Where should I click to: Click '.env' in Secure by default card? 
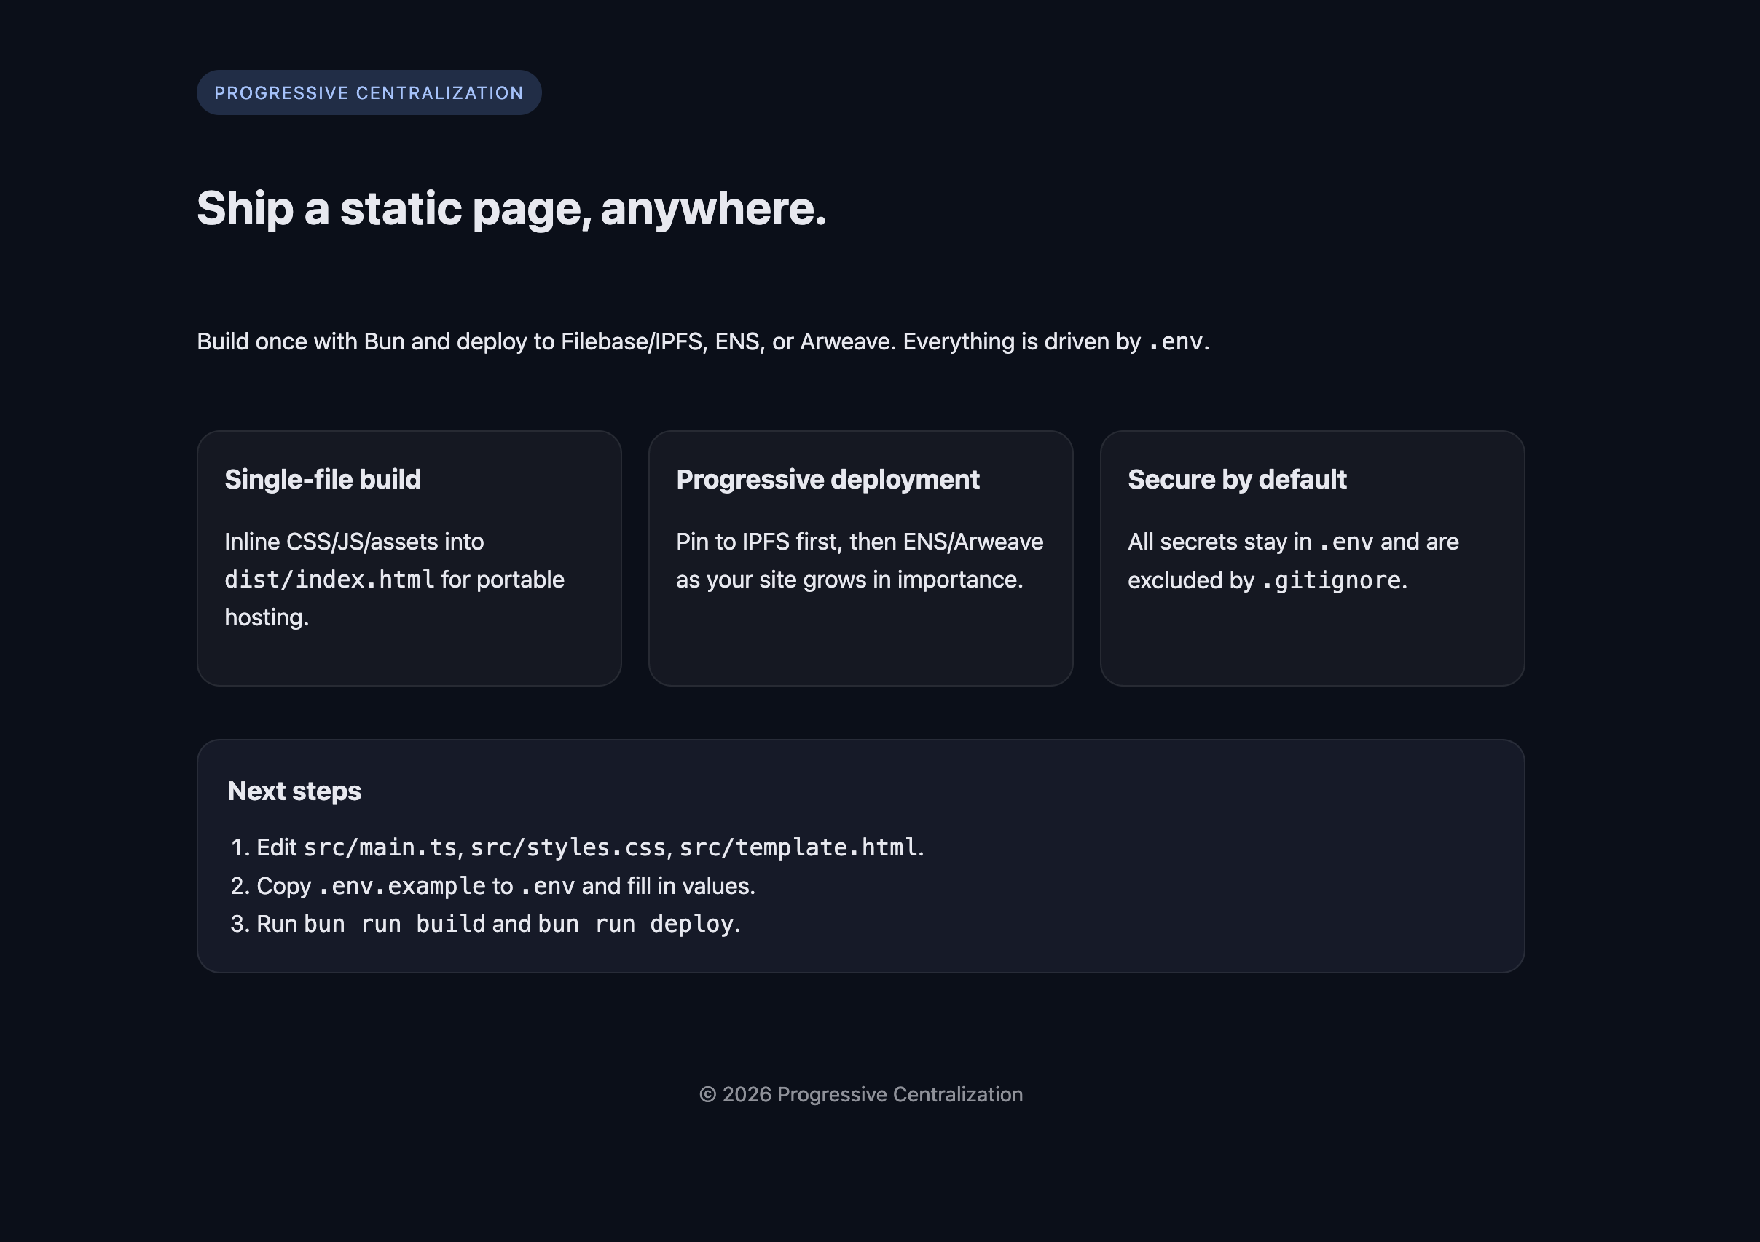1345,542
